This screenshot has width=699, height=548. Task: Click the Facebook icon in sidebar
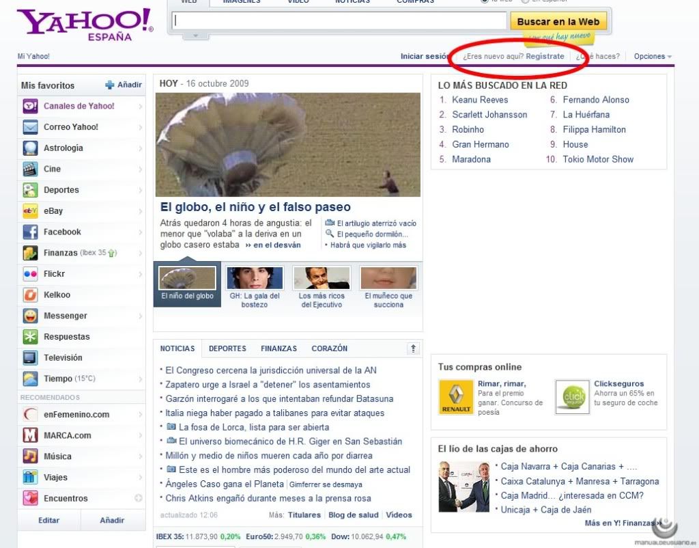tap(30, 232)
